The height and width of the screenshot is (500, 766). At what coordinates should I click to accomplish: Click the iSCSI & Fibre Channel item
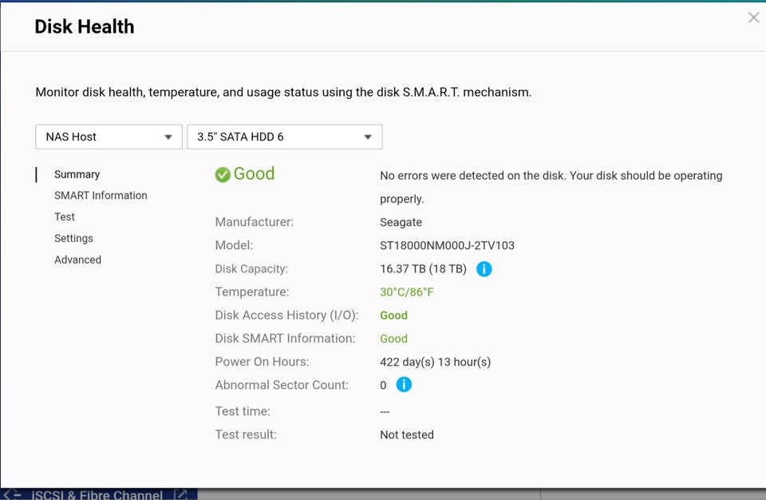[x=97, y=495]
